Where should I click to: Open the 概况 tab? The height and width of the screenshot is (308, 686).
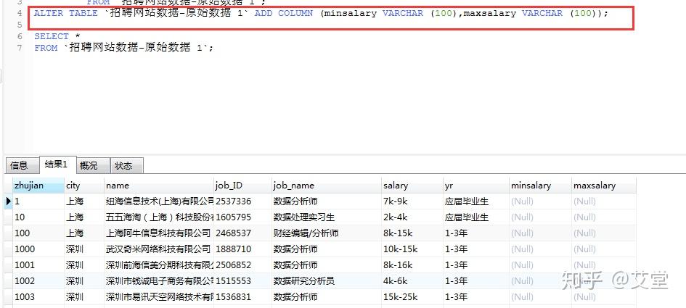point(93,165)
